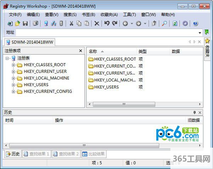Click the Redo arrow icon
The height and width of the screenshot is (169, 213).
pos(114,23)
